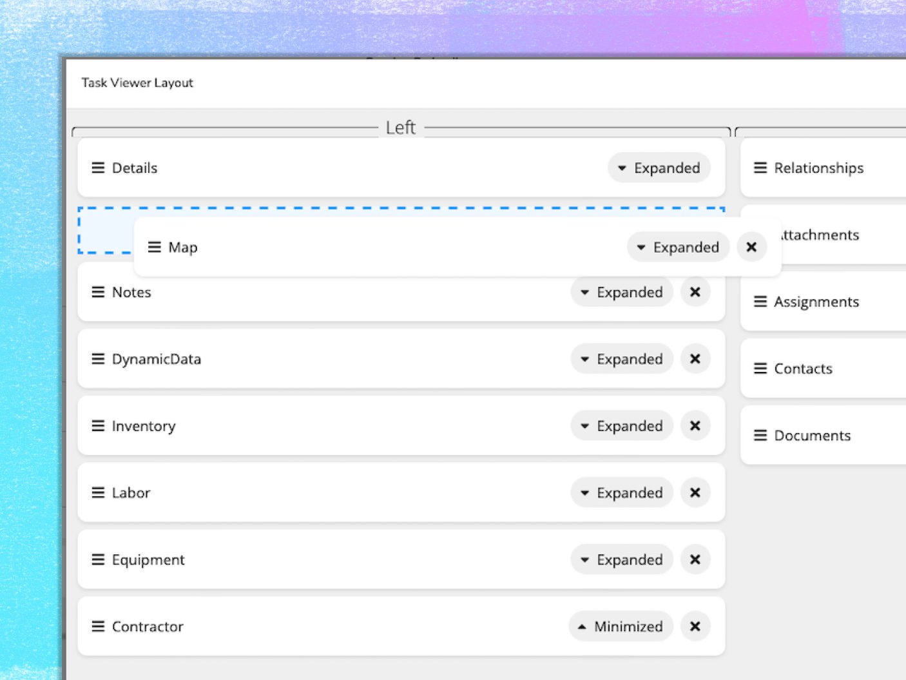Select the Documents panel item

point(812,436)
